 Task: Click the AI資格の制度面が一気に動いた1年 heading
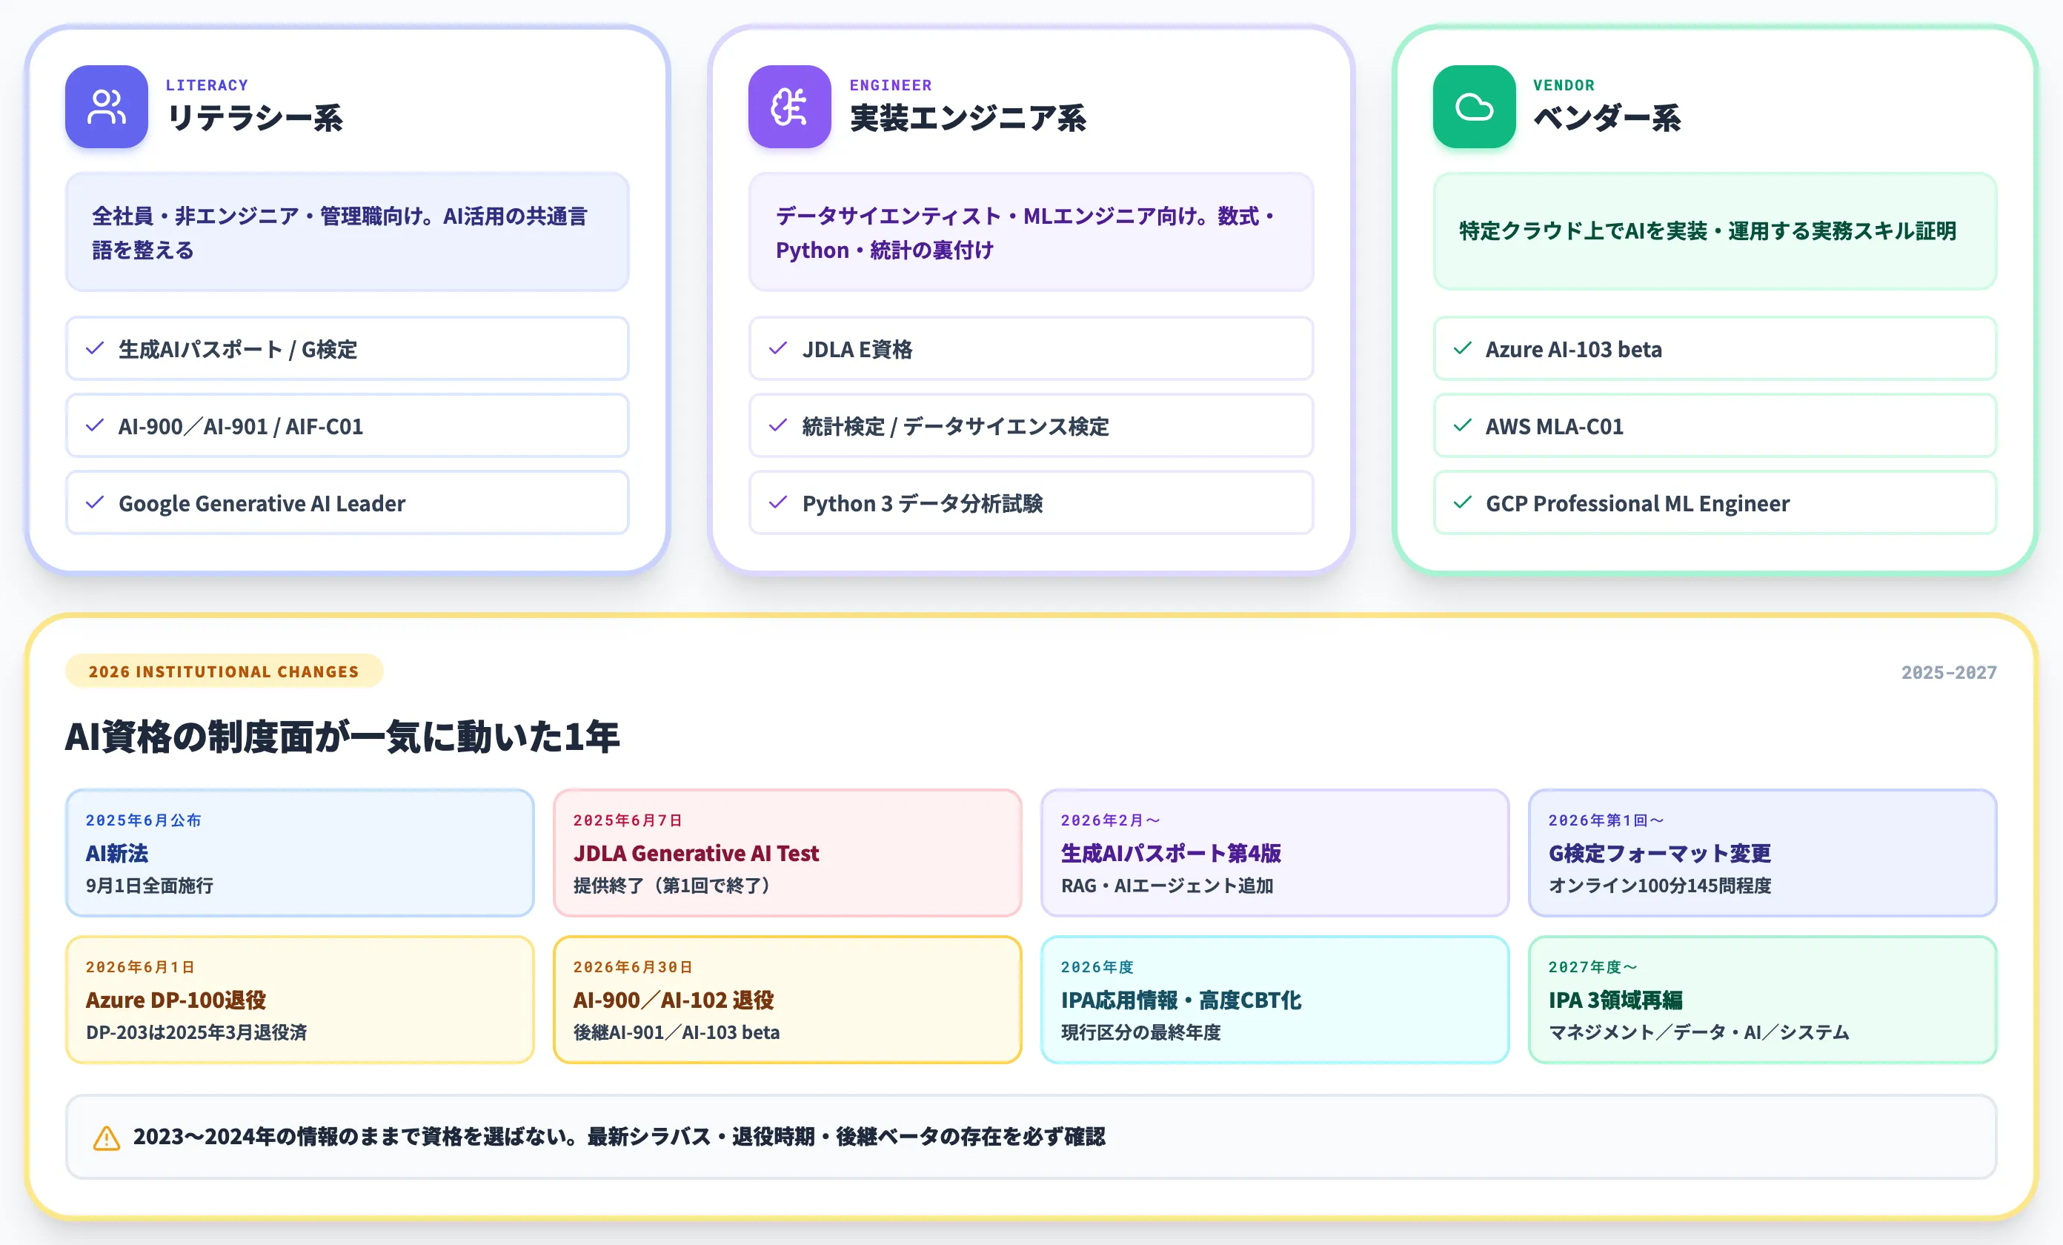(342, 737)
